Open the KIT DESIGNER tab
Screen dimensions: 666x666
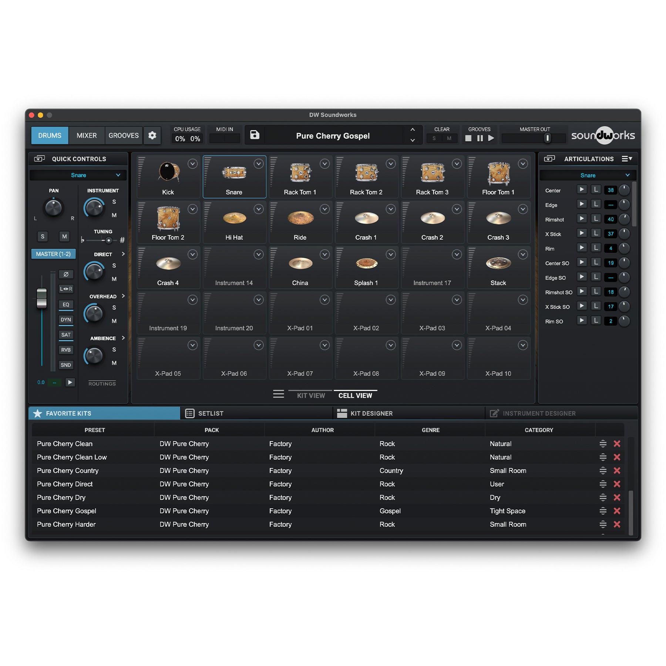pos(409,413)
